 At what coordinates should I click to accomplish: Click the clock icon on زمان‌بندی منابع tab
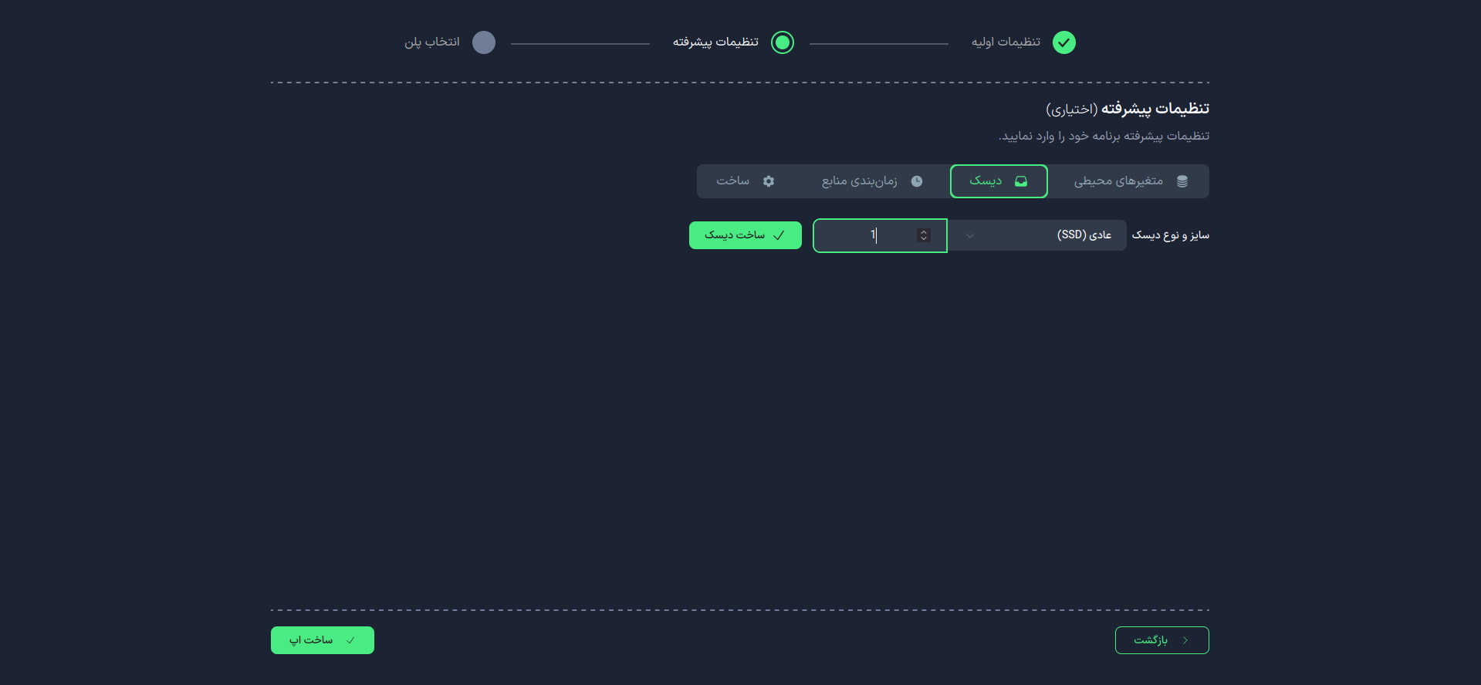[x=917, y=181]
